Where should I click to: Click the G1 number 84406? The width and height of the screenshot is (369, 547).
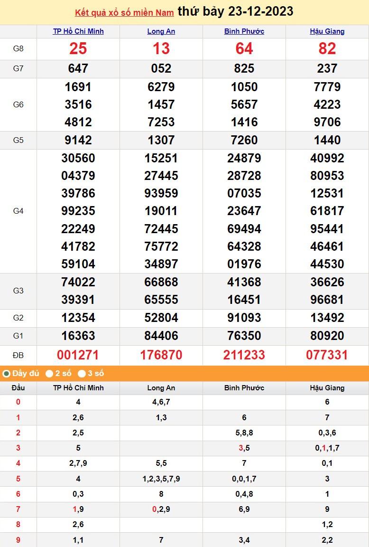[x=161, y=336]
